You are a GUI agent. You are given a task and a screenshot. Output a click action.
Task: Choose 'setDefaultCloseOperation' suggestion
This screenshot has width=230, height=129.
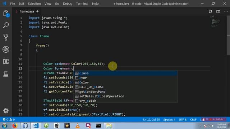coord(125,96)
